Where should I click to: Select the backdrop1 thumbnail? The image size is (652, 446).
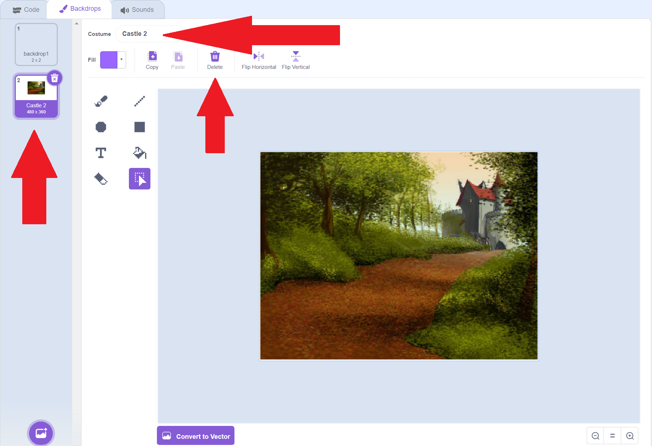tap(36, 44)
